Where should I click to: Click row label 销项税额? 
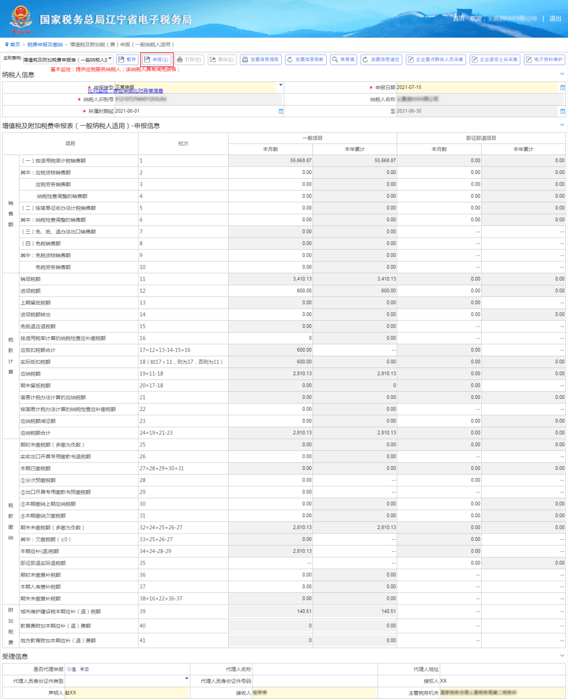[31, 279]
